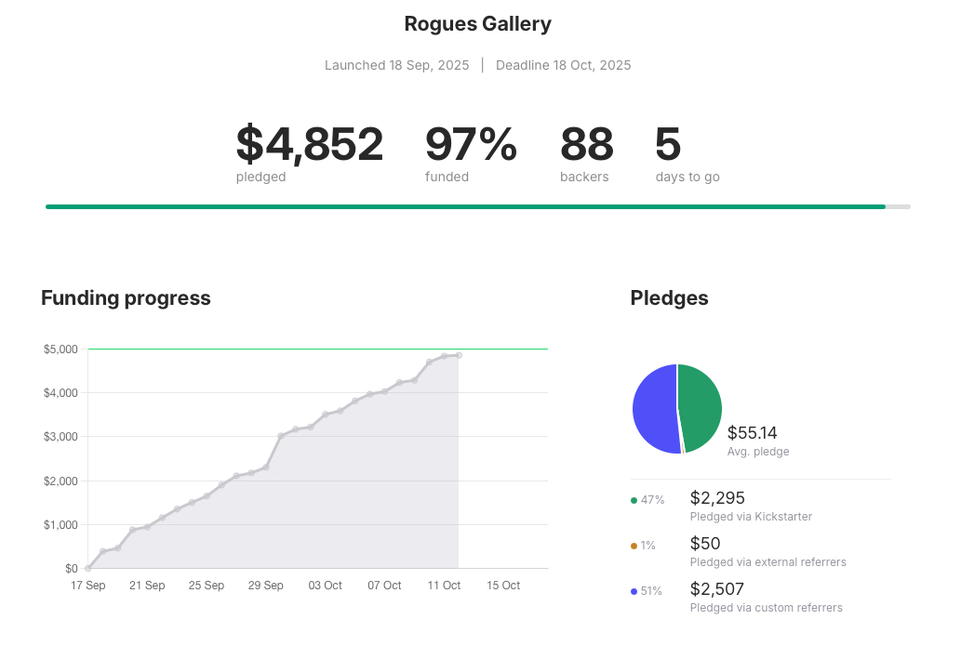Click the green slice of pie chart
This screenshot has height=672, width=961.
701,406
